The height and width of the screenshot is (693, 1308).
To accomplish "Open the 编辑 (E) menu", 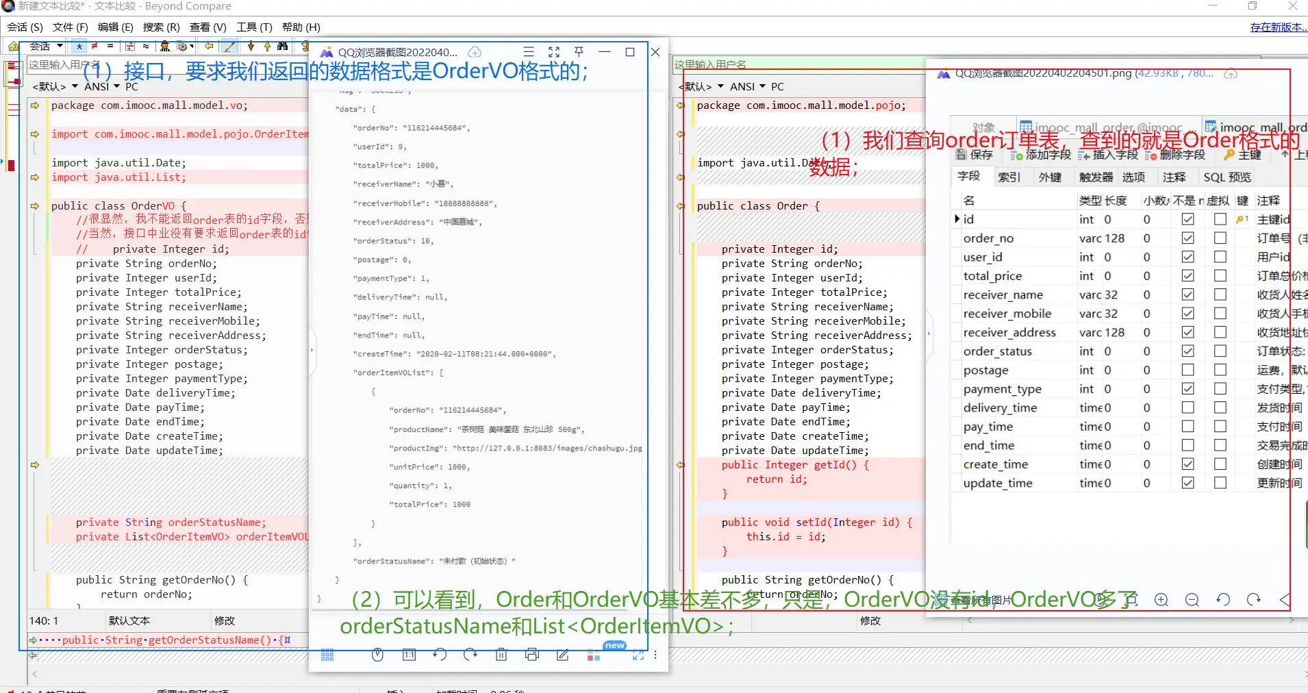I will tap(116, 27).
